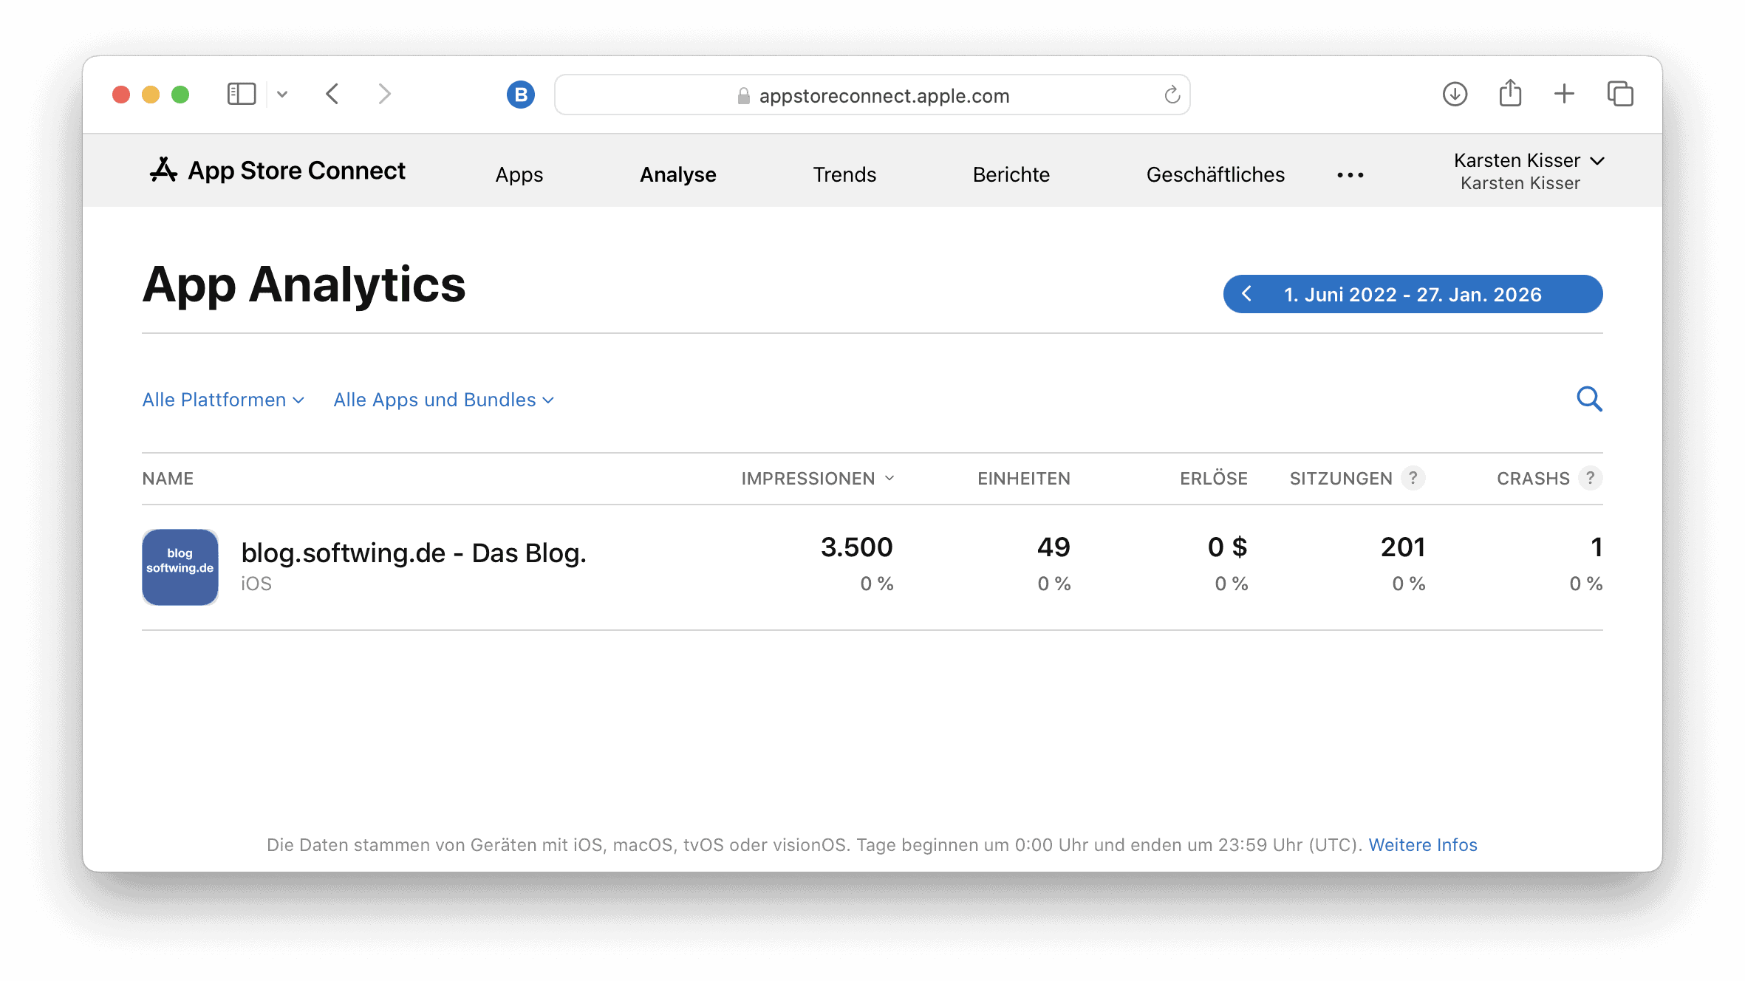Open Safari downloads via the download arrow

point(1454,94)
